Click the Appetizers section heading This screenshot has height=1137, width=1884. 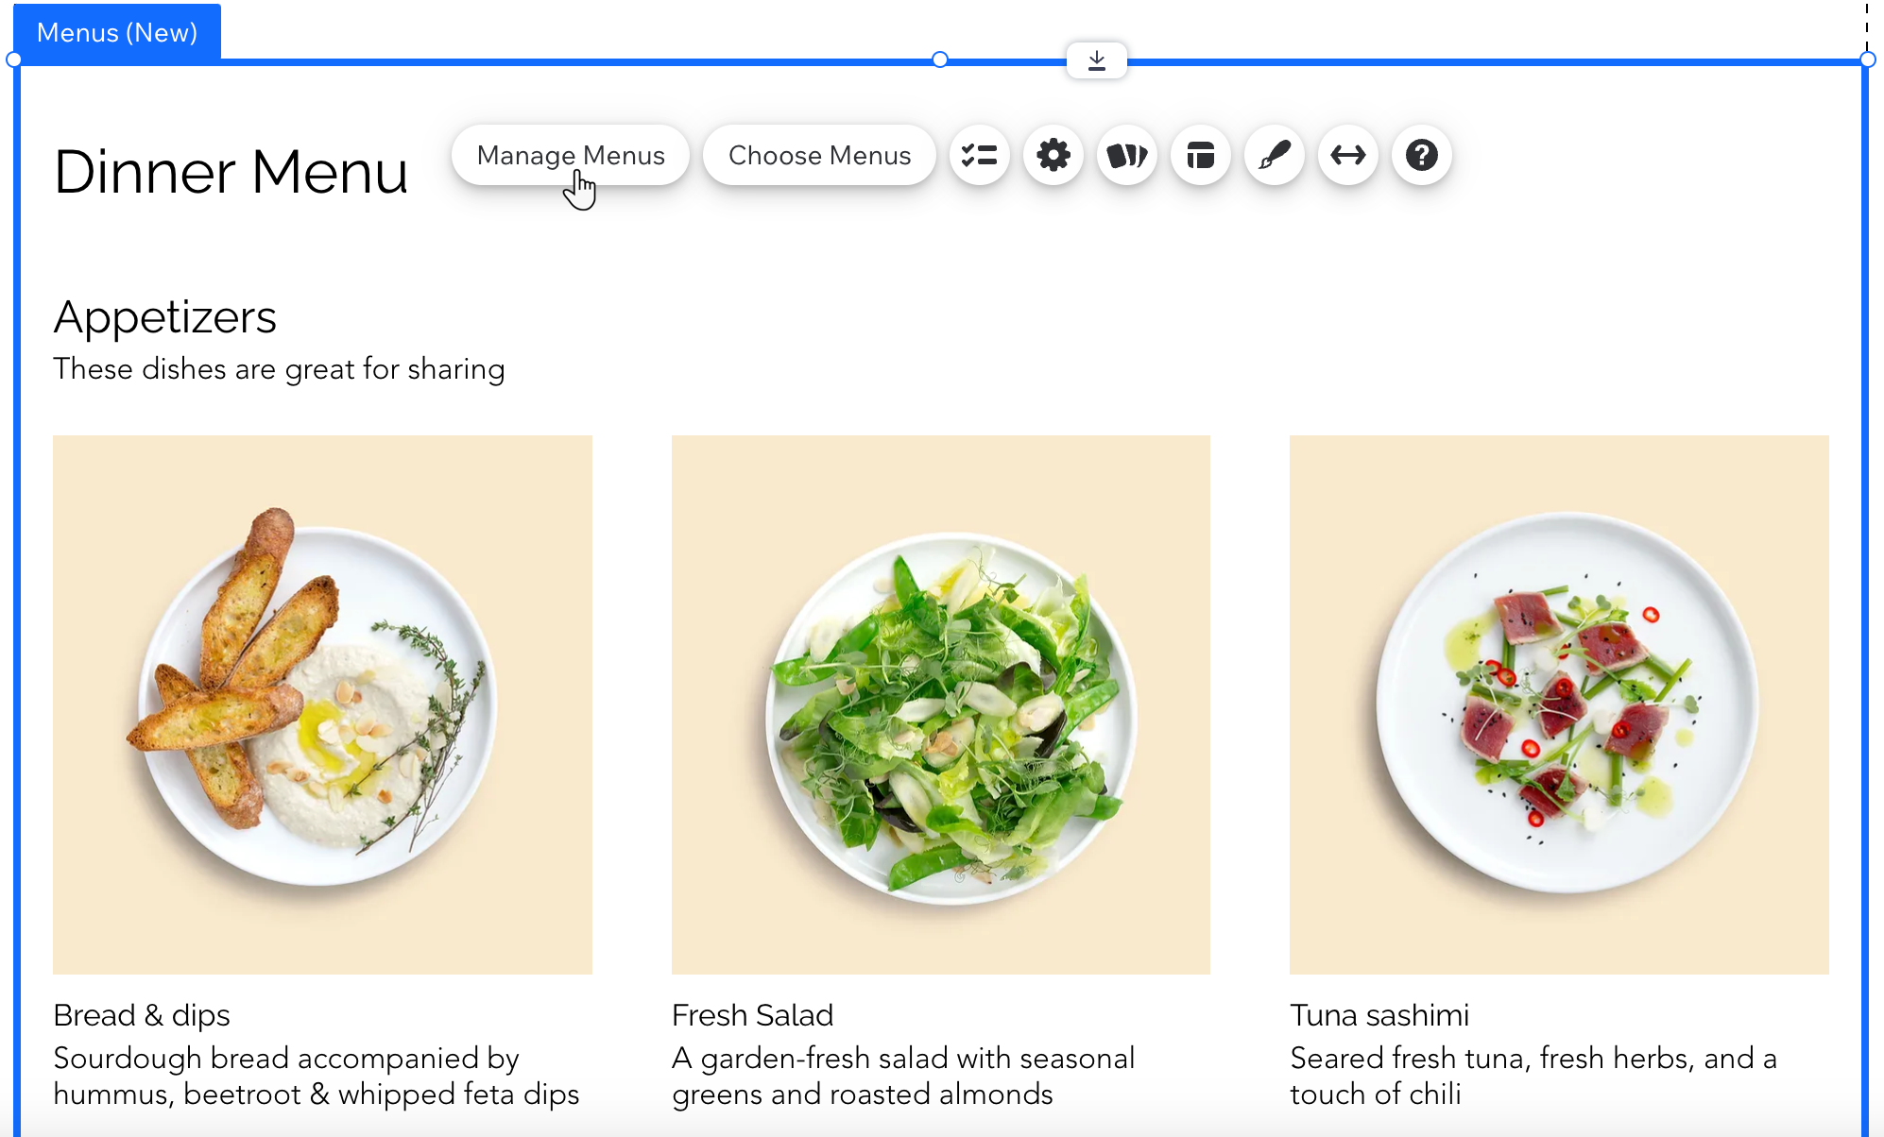tap(163, 316)
